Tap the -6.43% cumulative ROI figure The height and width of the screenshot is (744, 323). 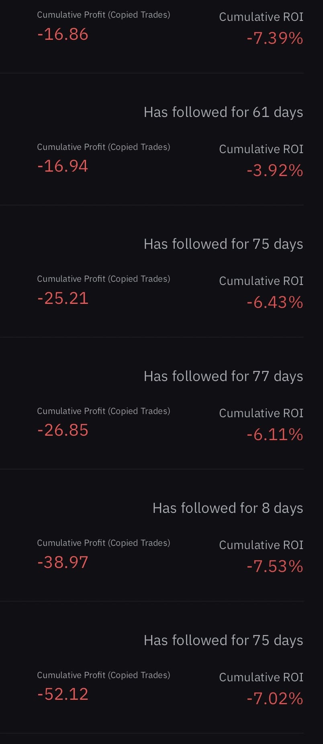click(x=275, y=303)
